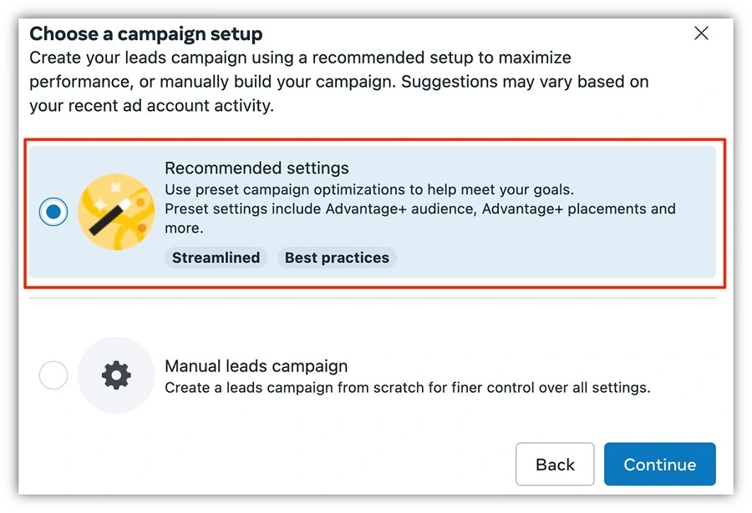Click the Continue button

(x=659, y=464)
